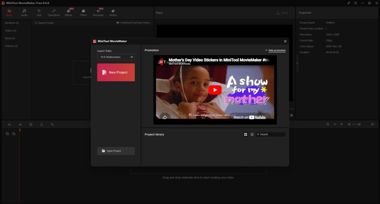Click the Player fullscreen icon

292,116
